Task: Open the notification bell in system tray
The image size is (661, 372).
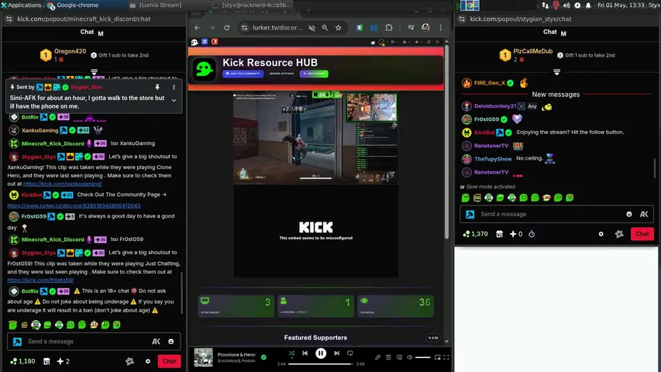Action: [588, 5]
